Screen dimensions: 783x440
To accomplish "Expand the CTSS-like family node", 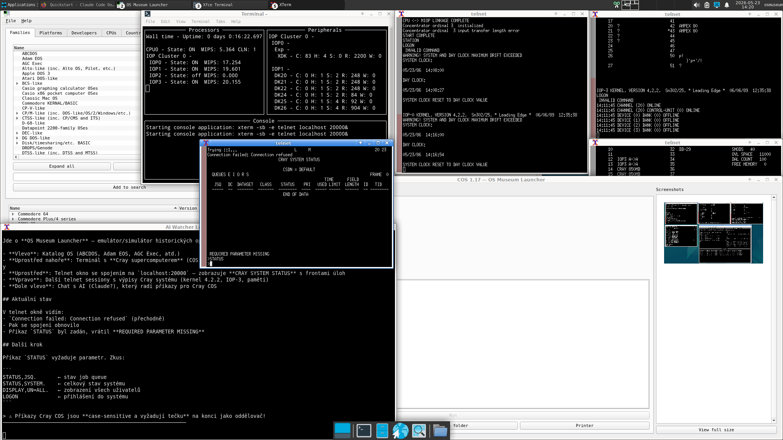I will coord(17,118).
